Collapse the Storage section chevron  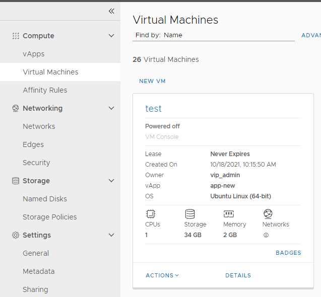[111, 180]
